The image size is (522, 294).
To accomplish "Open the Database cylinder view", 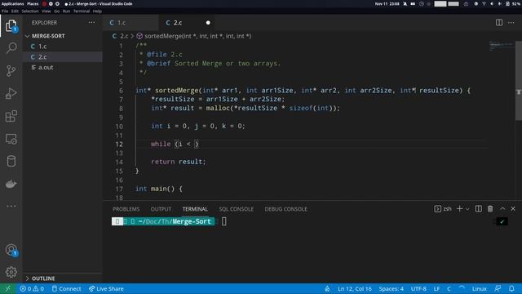I will 11,161.
